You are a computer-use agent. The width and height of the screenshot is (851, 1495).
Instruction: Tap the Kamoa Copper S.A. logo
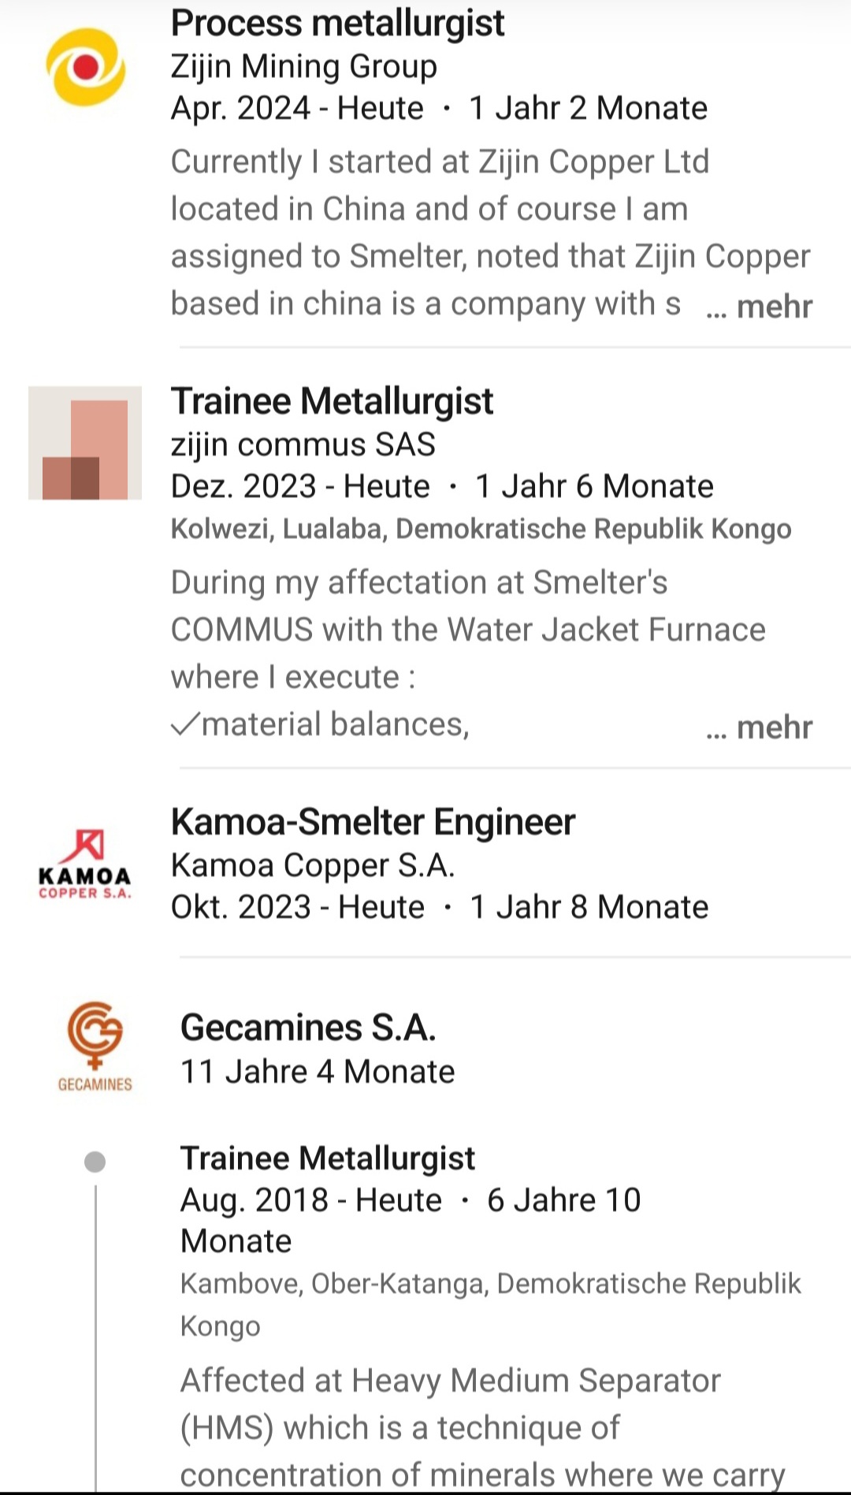tap(85, 865)
